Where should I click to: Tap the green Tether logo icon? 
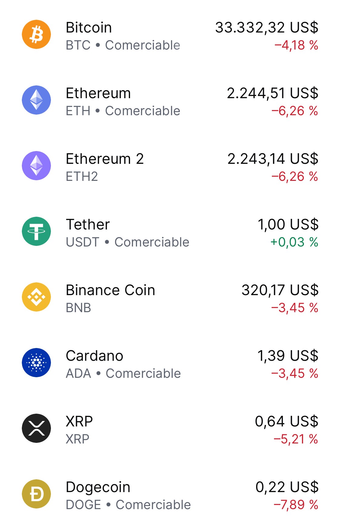click(36, 231)
